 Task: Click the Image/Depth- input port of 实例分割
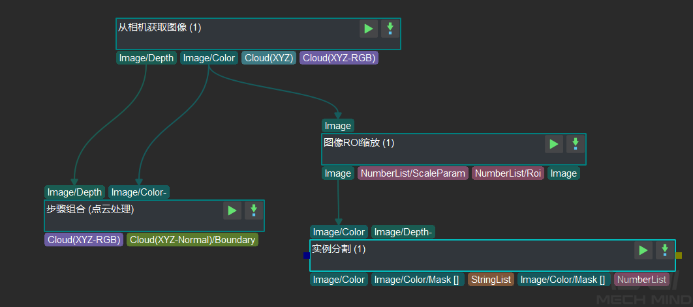[403, 232]
